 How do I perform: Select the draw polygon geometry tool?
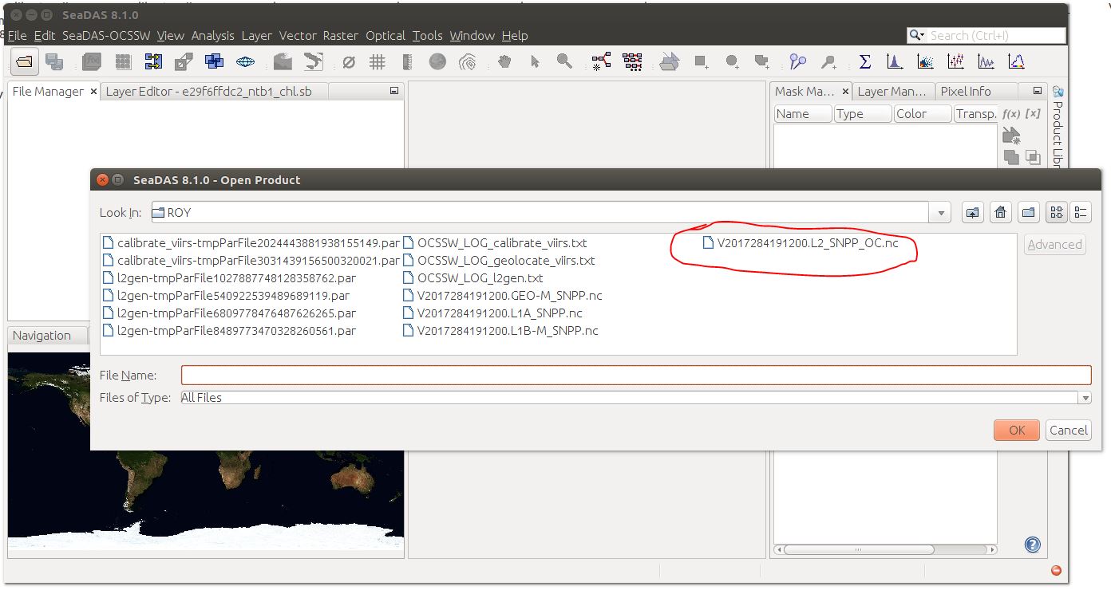[x=762, y=61]
